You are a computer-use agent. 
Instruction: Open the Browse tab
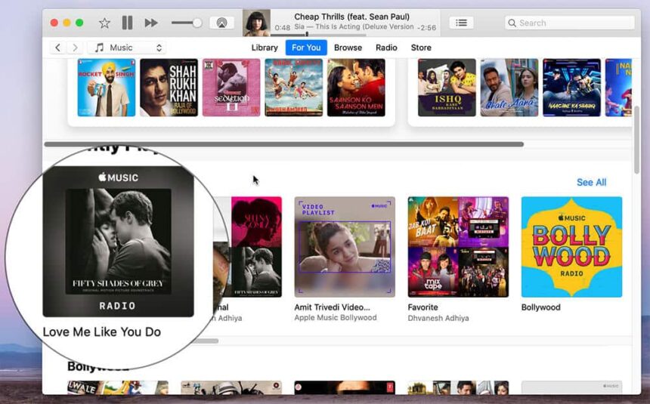[x=348, y=48]
